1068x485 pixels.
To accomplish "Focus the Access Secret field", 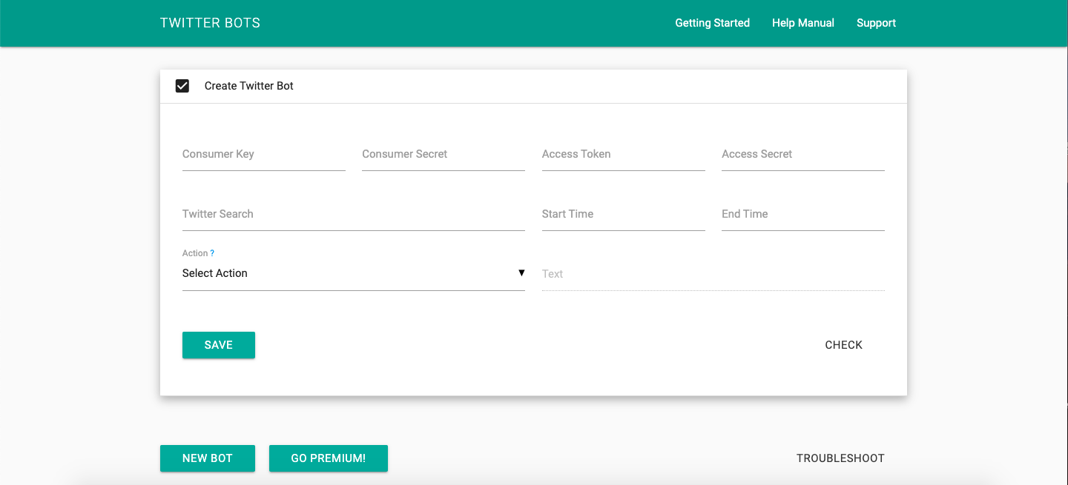I will [802, 155].
